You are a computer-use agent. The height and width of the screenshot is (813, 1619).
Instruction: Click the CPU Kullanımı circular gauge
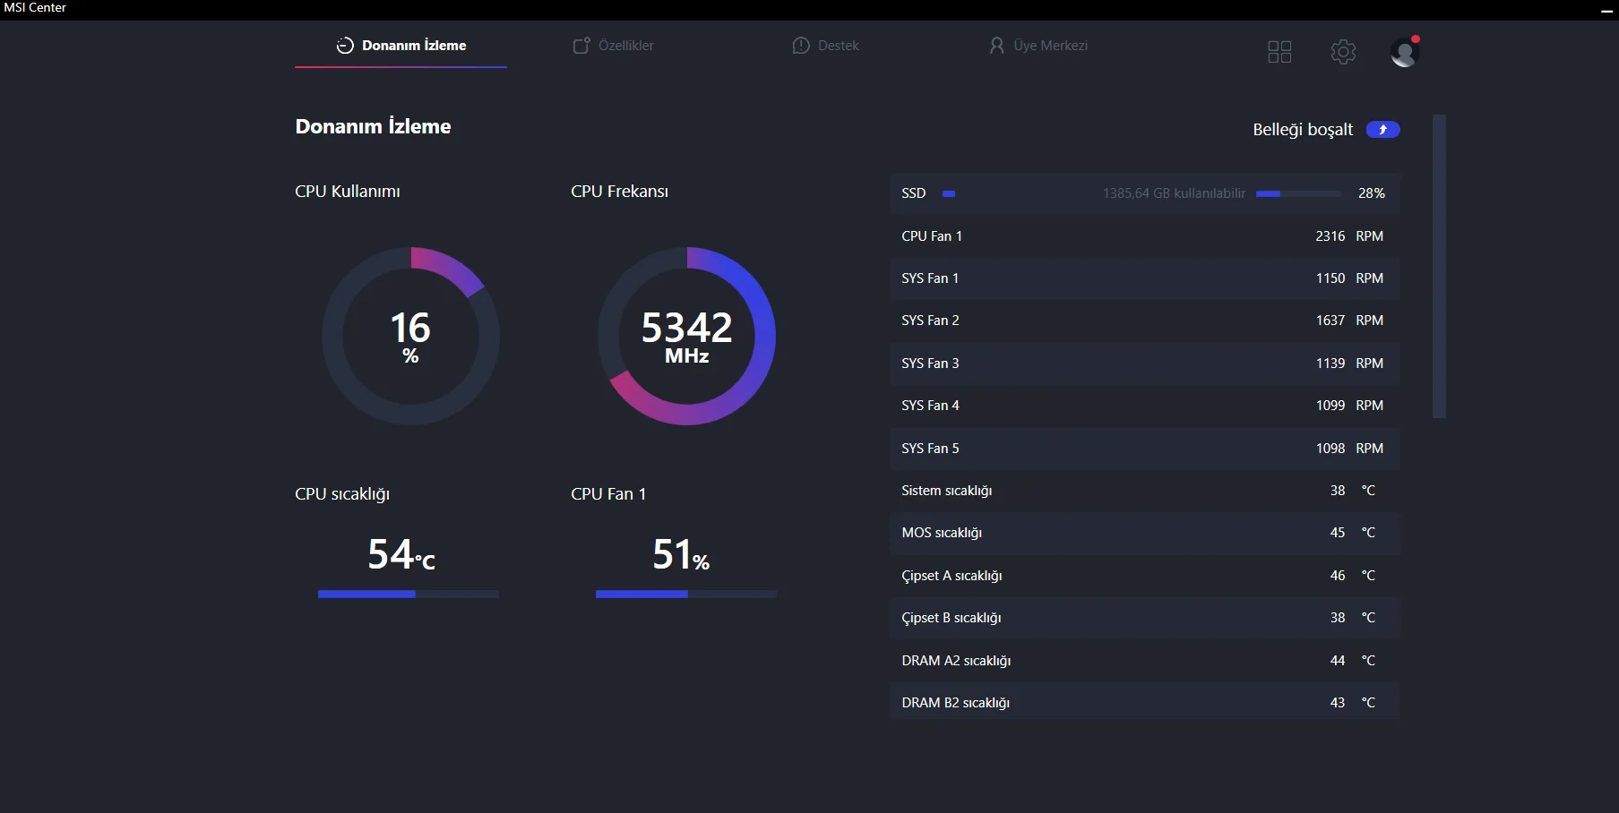click(410, 337)
